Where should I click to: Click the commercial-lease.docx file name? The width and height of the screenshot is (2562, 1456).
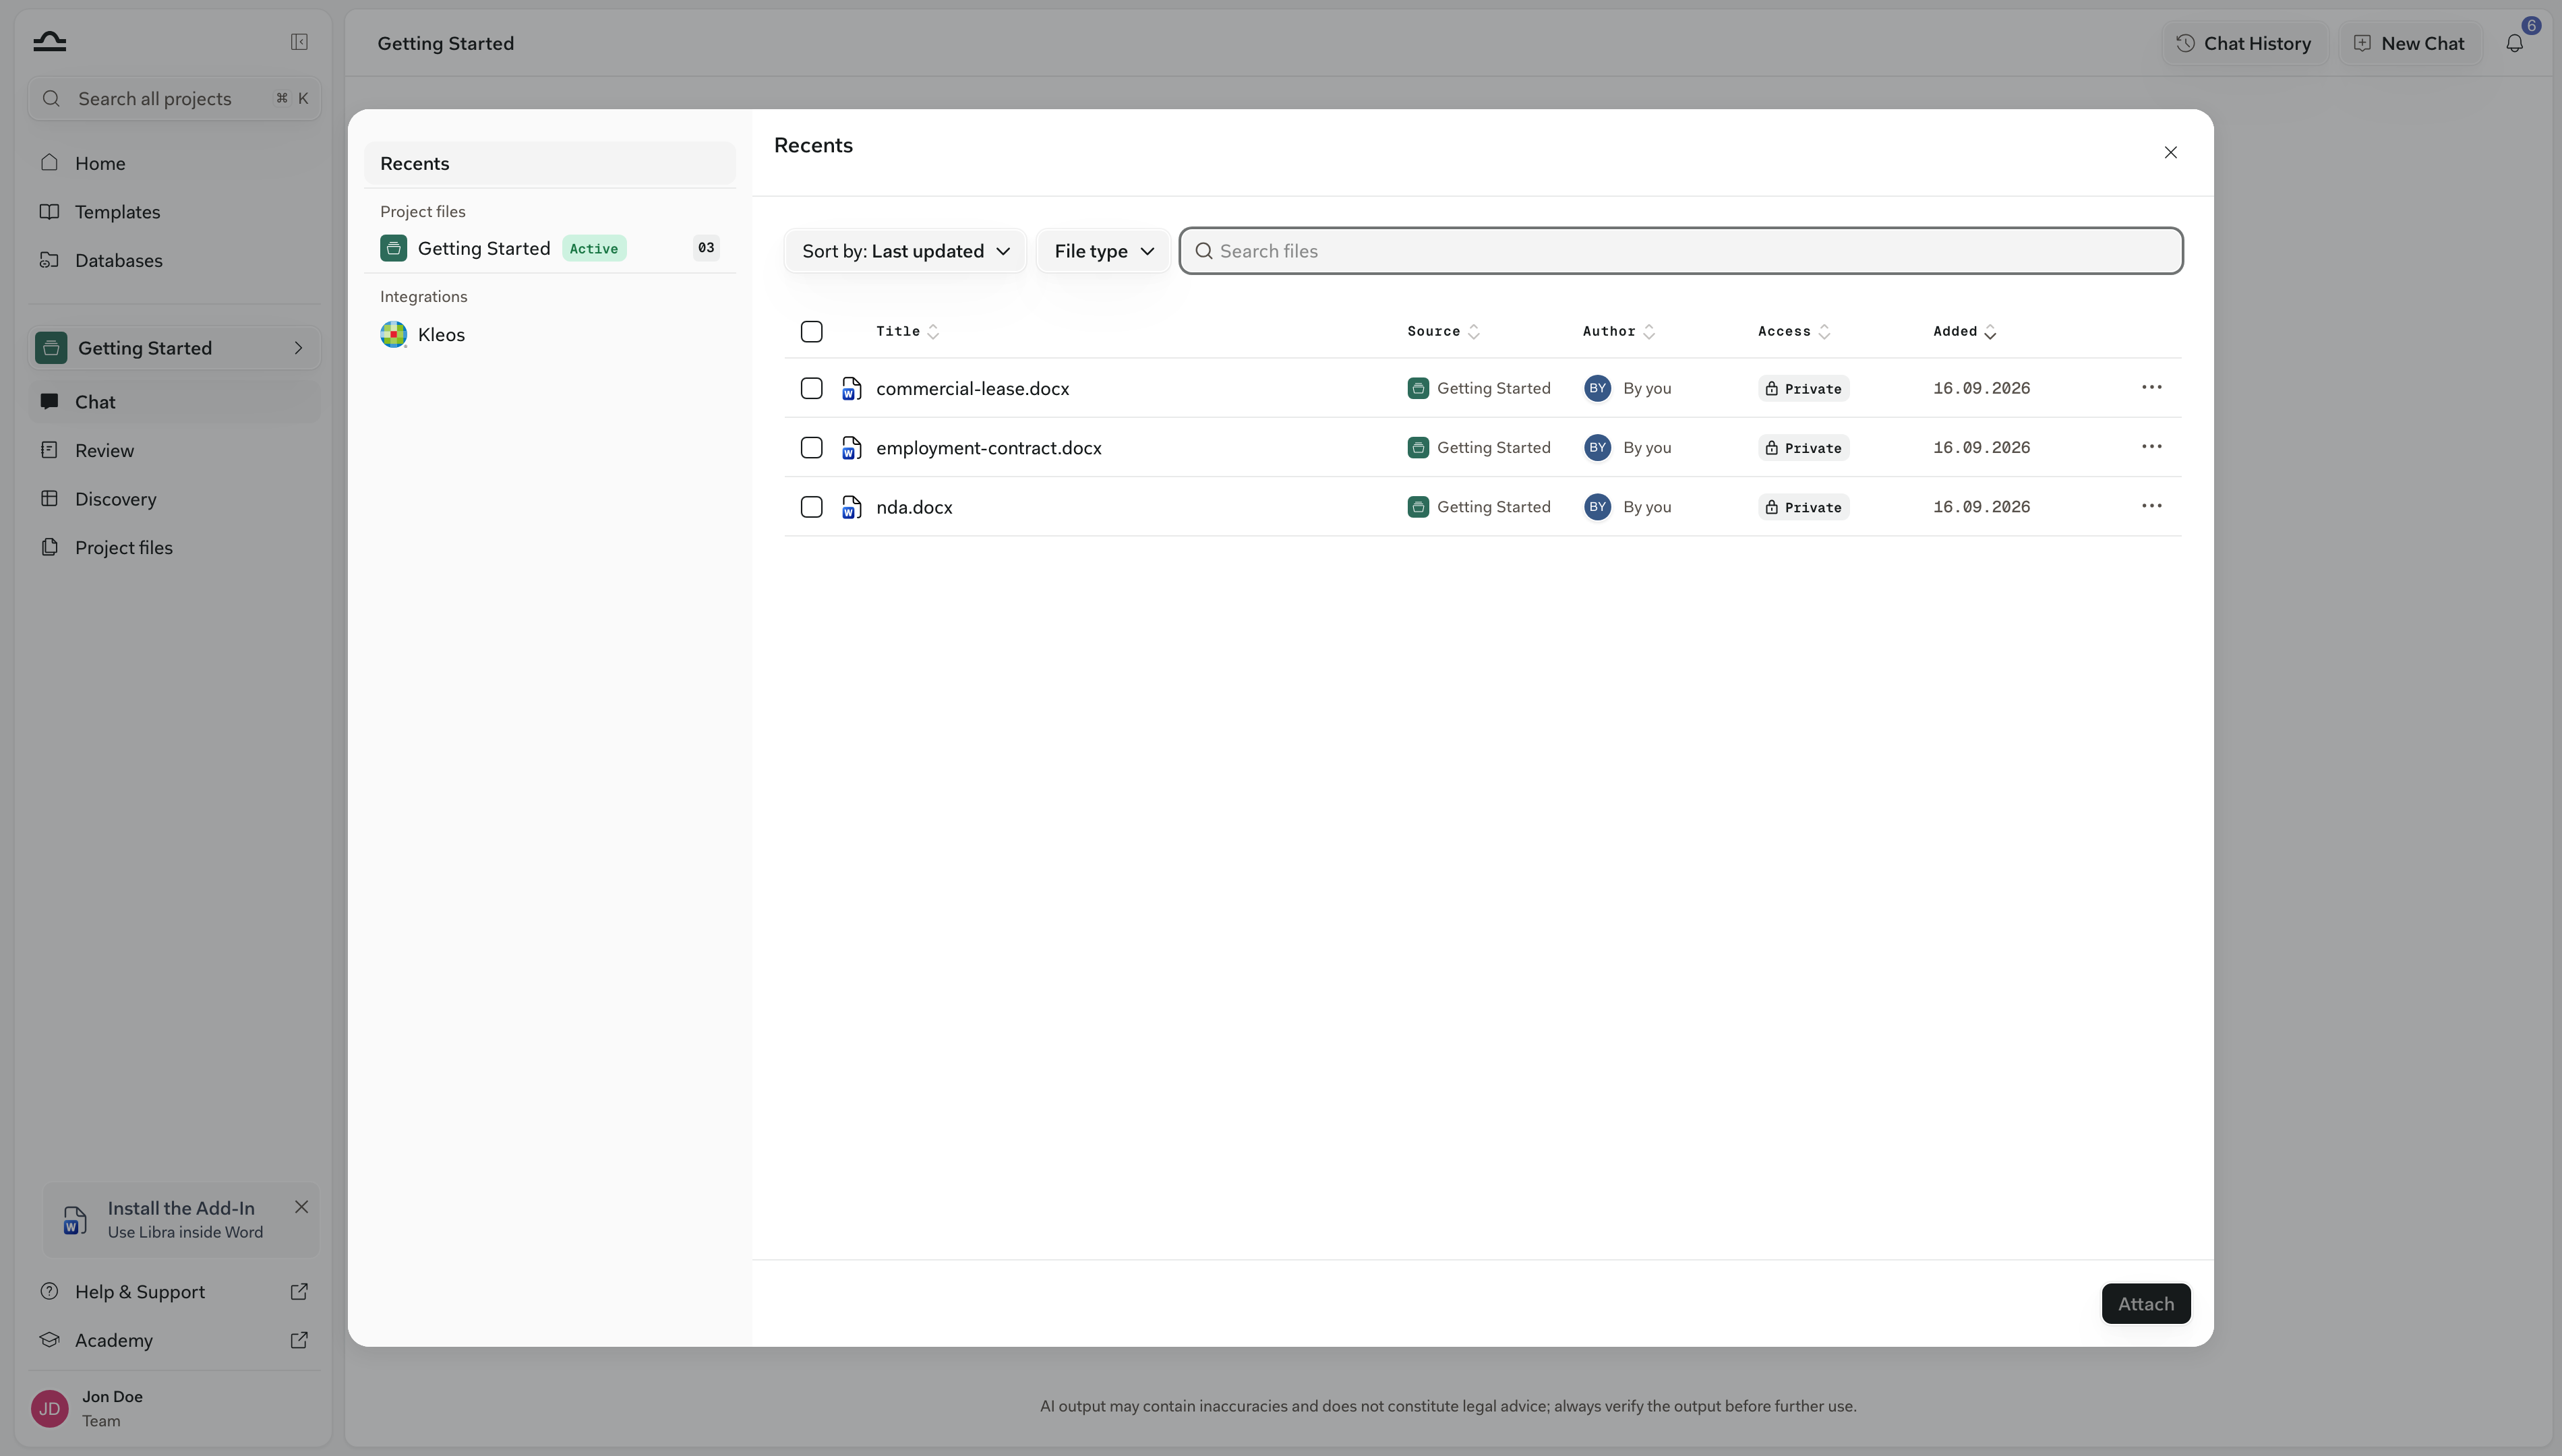[972, 388]
